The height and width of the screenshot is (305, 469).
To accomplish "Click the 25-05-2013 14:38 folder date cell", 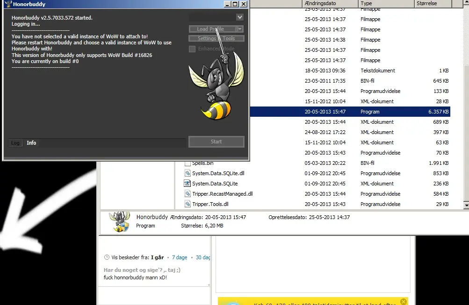I will coord(325,40).
